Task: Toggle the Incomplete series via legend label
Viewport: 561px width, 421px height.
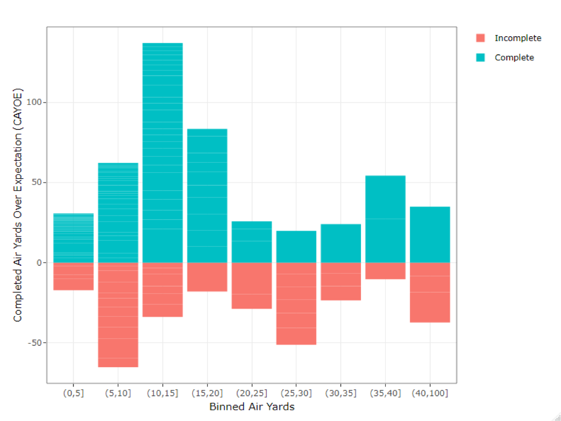Action: [517, 38]
